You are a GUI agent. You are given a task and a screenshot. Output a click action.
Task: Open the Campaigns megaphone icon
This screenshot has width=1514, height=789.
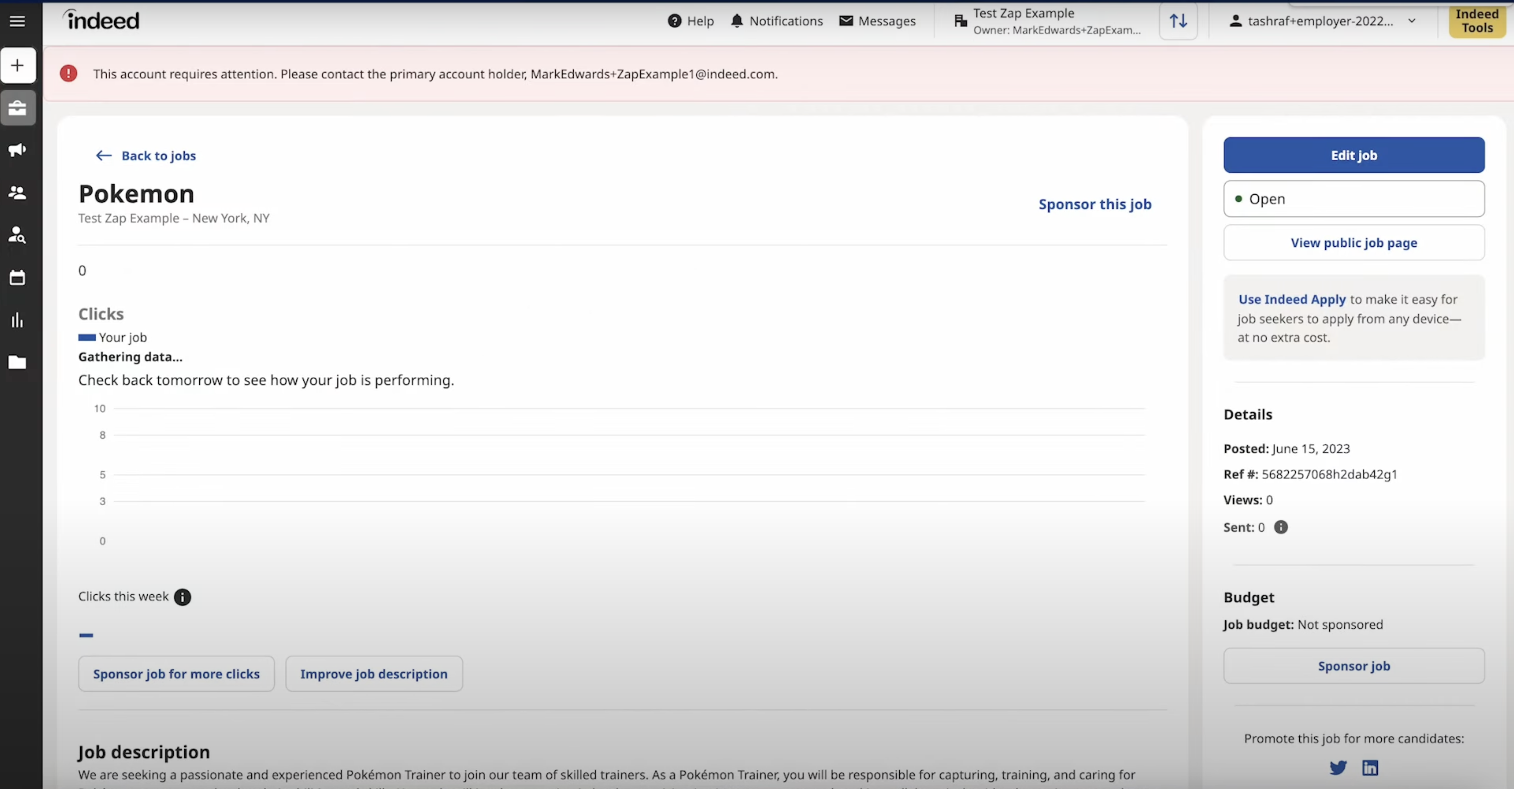coord(18,150)
